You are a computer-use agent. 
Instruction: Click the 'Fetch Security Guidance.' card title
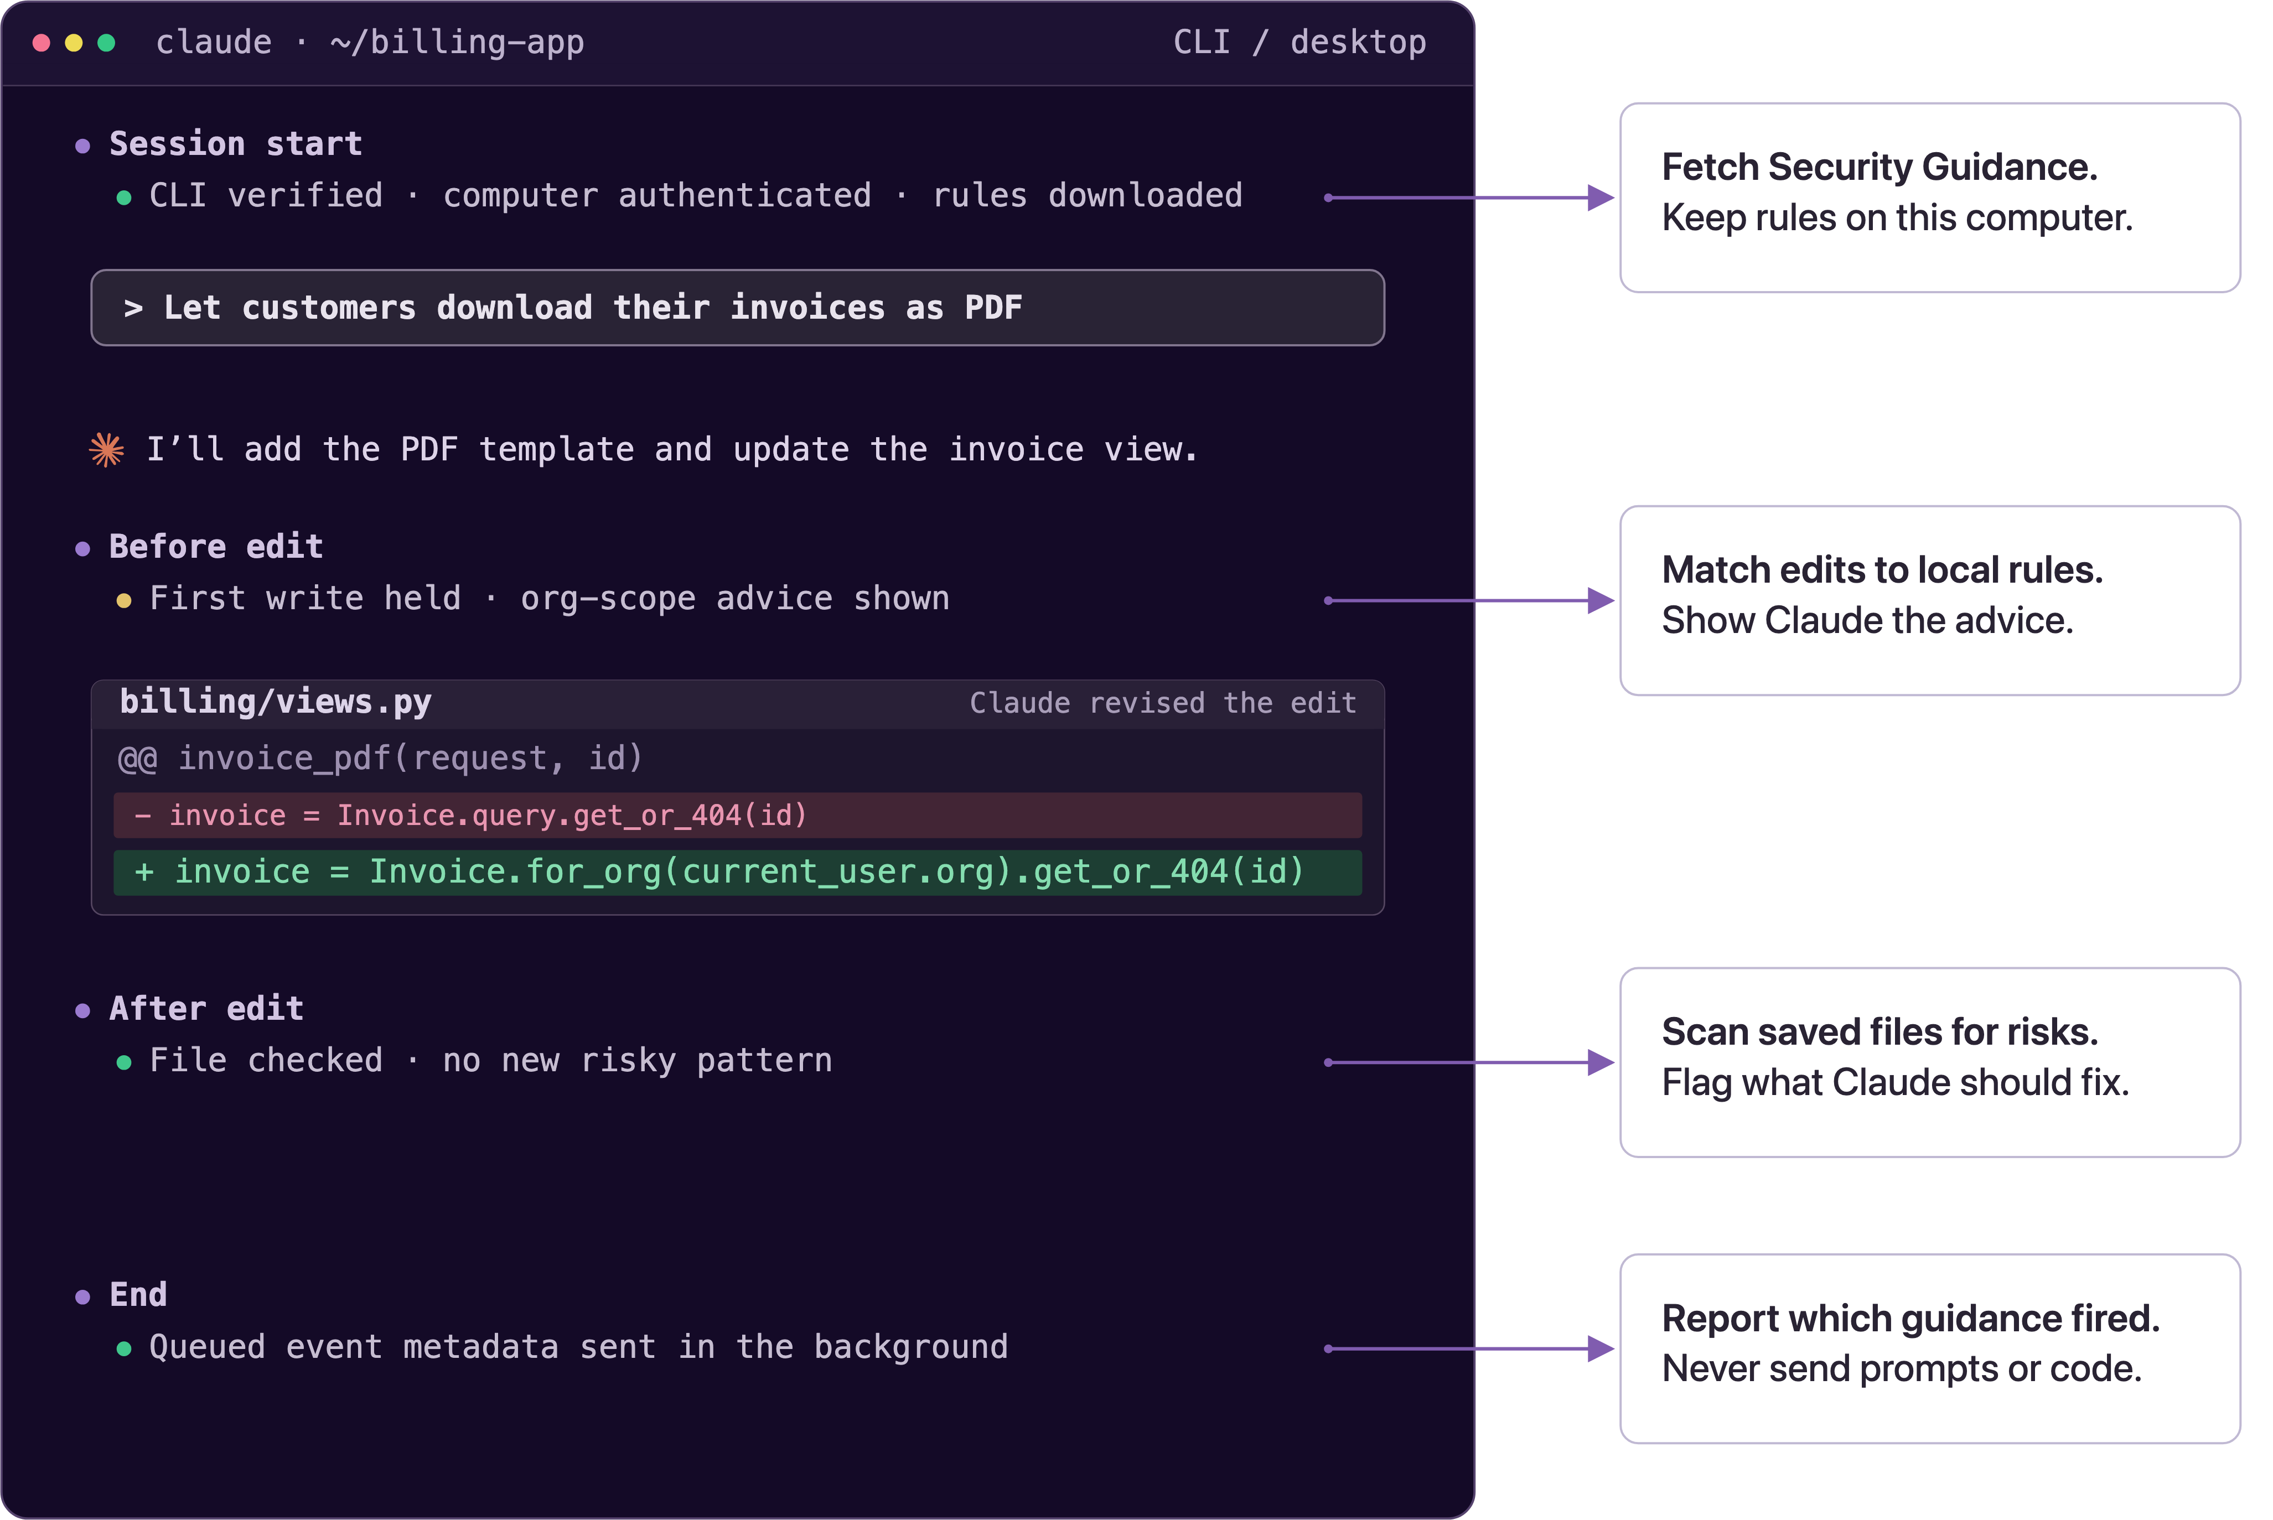(x=1880, y=168)
